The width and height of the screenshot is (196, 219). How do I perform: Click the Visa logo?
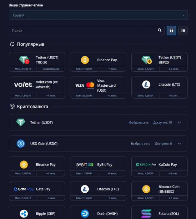(x=80, y=85)
